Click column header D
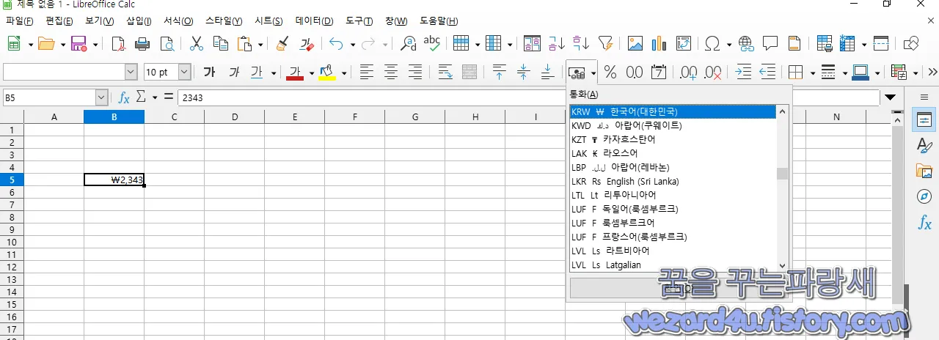939x340 pixels. [x=234, y=117]
